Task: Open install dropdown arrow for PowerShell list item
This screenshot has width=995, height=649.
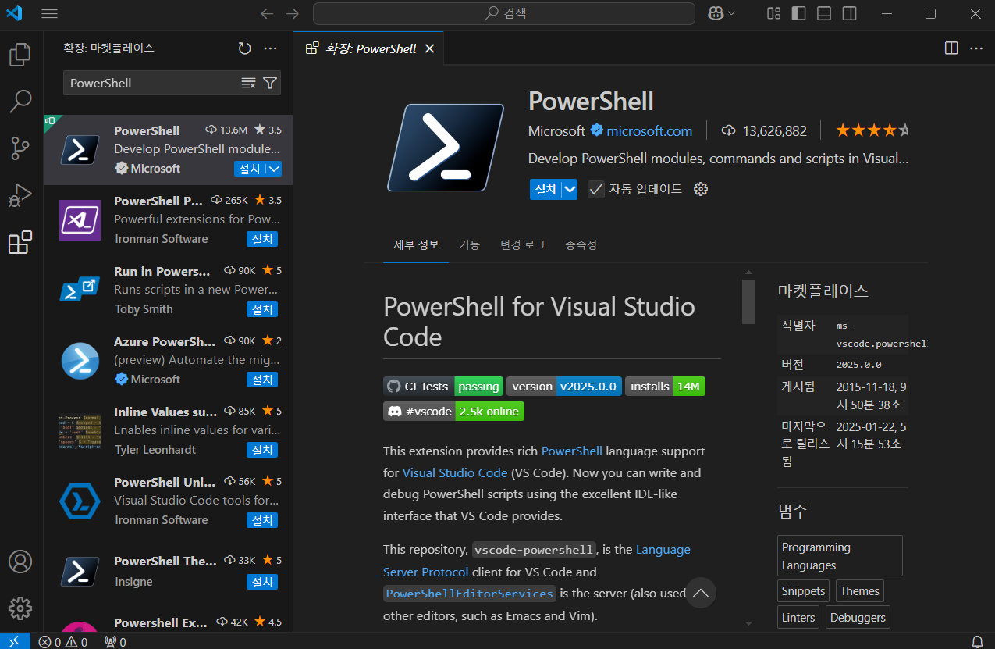Action: 274,169
